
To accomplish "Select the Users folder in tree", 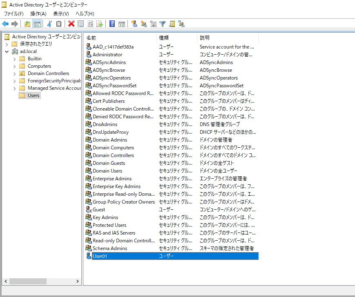I will pos(30,95).
